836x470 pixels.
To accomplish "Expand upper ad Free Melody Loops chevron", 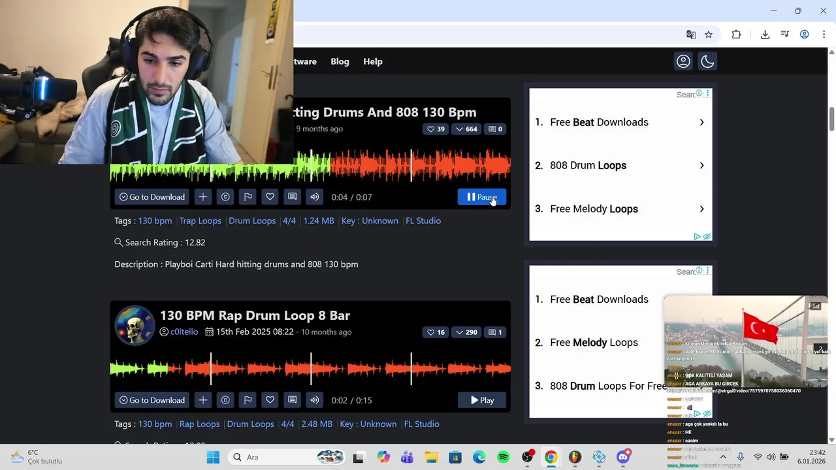I will click(701, 209).
